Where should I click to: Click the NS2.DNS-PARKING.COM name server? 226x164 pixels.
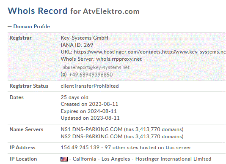(91, 137)
